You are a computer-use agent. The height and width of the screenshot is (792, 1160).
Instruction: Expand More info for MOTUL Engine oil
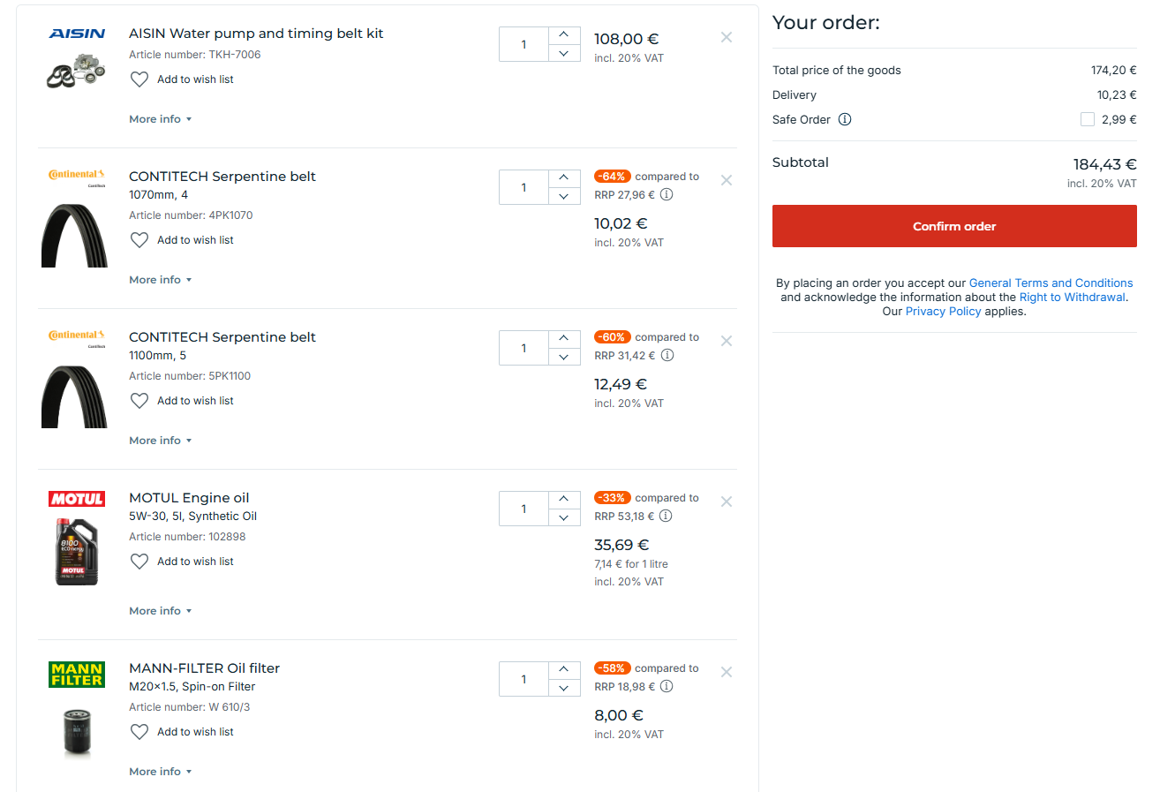[160, 611]
